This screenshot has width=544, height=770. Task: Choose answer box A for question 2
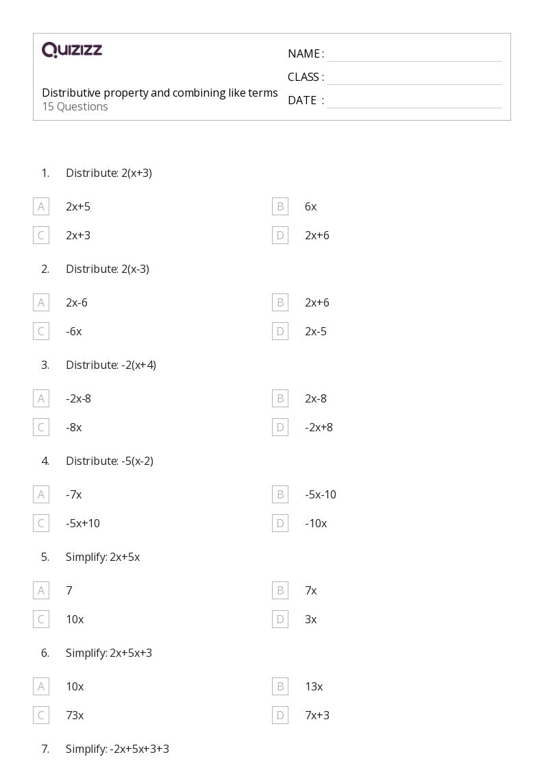41,302
